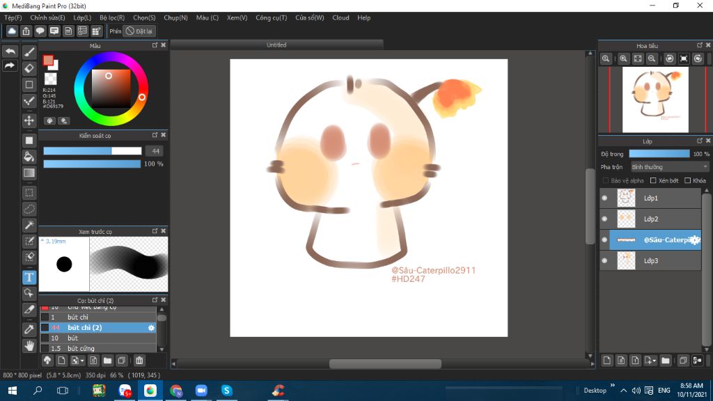
Task: Select the Divide tool knife icon
Action: pos(29,310)
